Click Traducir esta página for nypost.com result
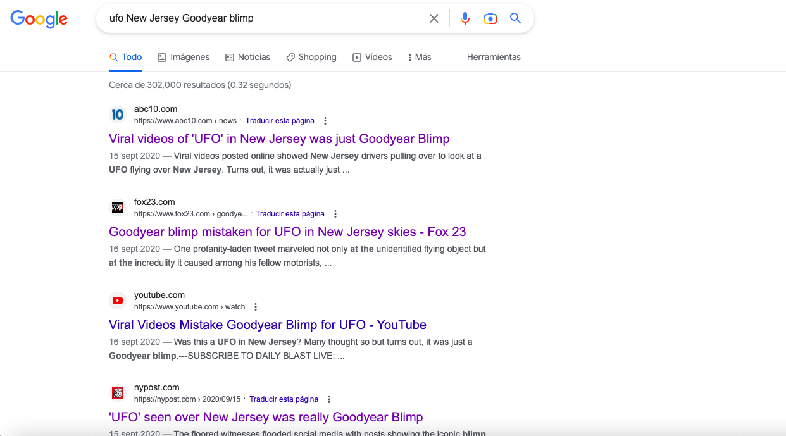The image size is (786, 436). (284, 399)
